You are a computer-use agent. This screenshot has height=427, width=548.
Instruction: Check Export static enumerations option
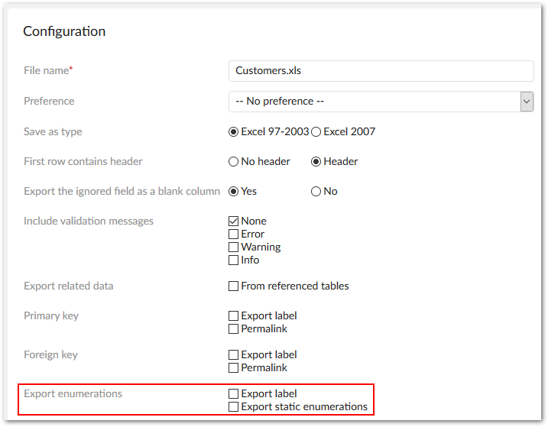coord(234,406)
